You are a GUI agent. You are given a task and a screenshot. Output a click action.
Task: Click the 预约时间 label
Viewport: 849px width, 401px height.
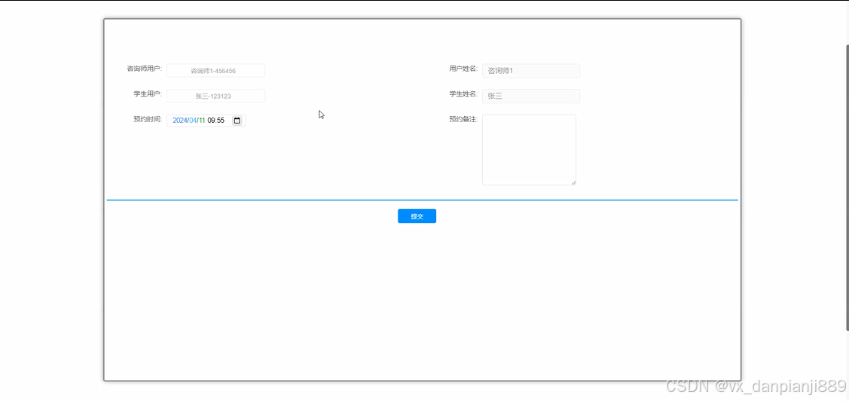coord(148,119)
